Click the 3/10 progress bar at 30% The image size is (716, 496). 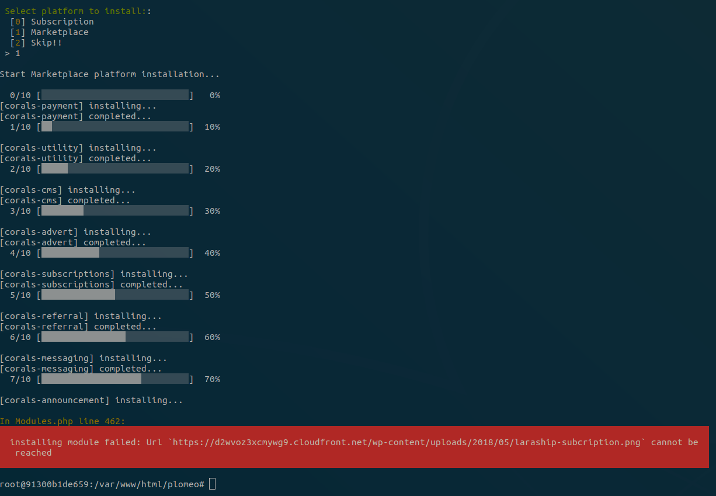click(115, 211)
